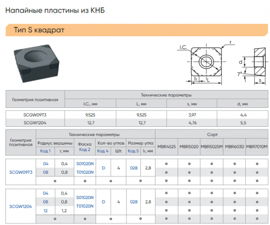
Task: Select chamfer code S01020N in the SCGW1204 block
Action: [x=85, y=197]
